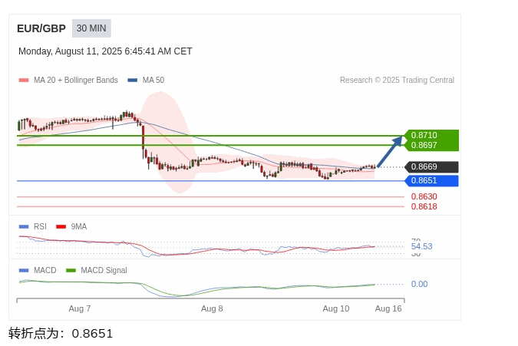Click the MACD legend swatch
This screenshot has height=346, width=518.
pyautogui.click(x=24, y=270)
